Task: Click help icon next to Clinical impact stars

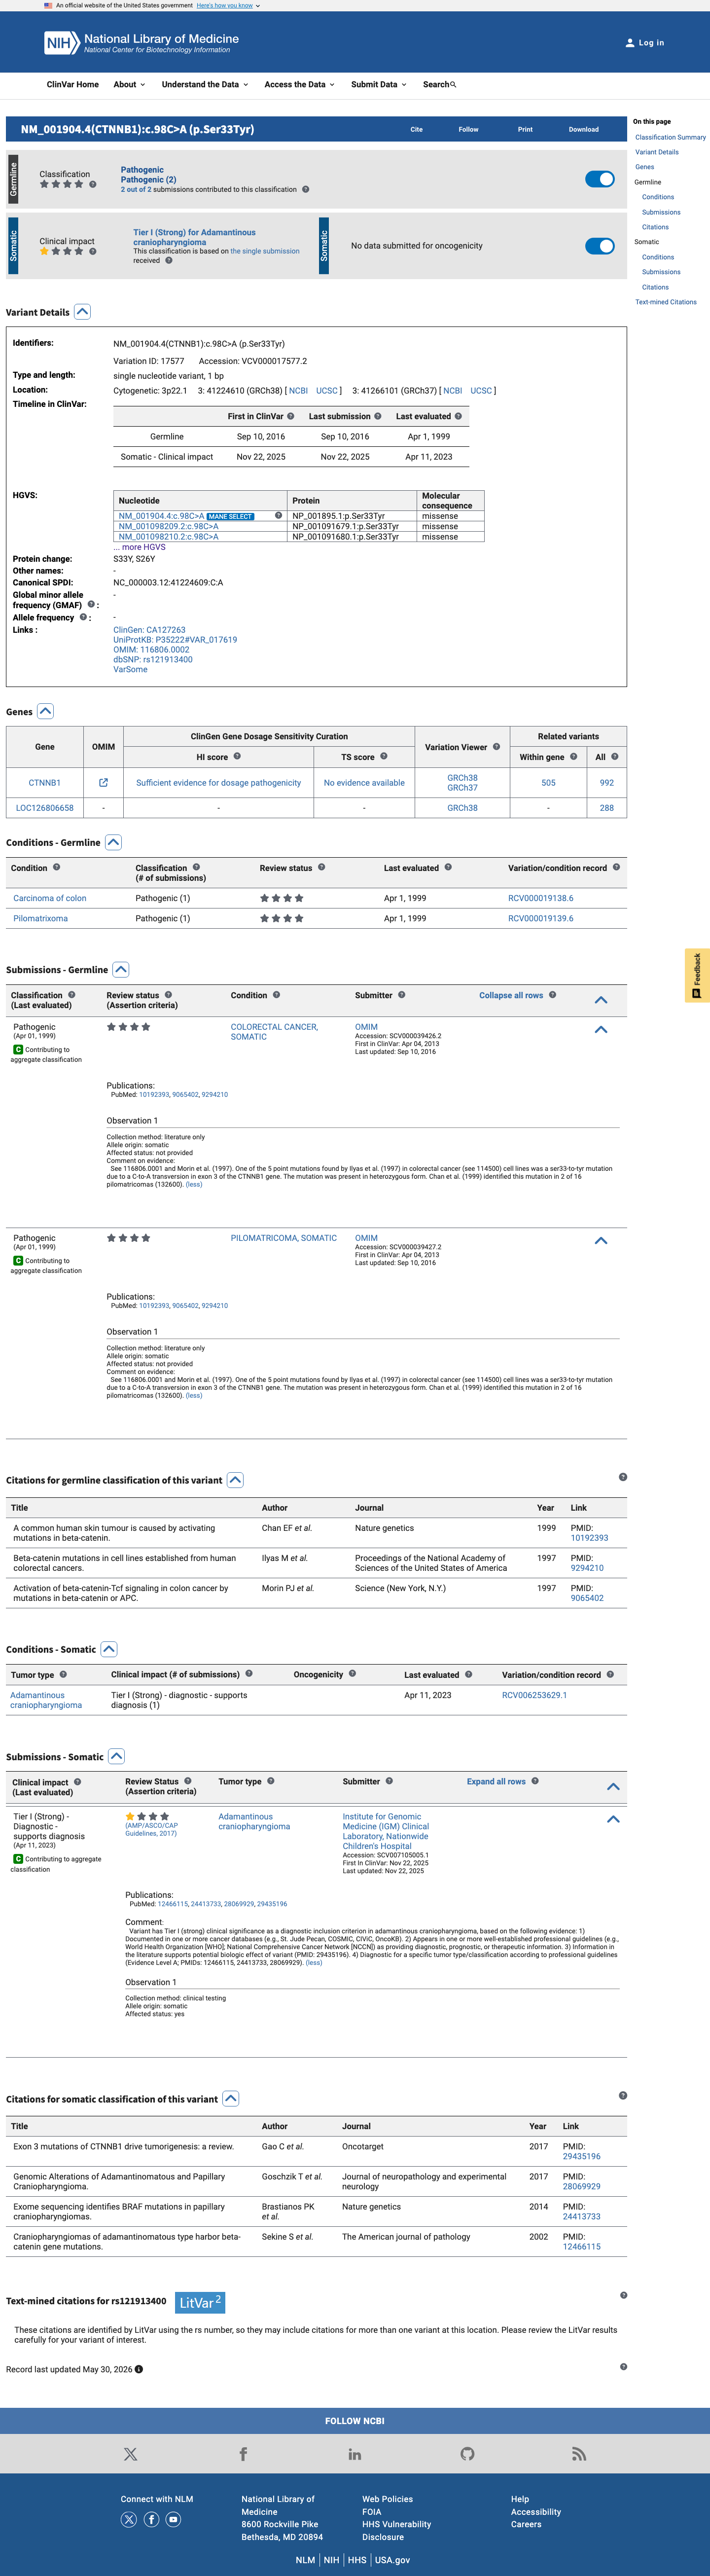Action: (93, 251)
